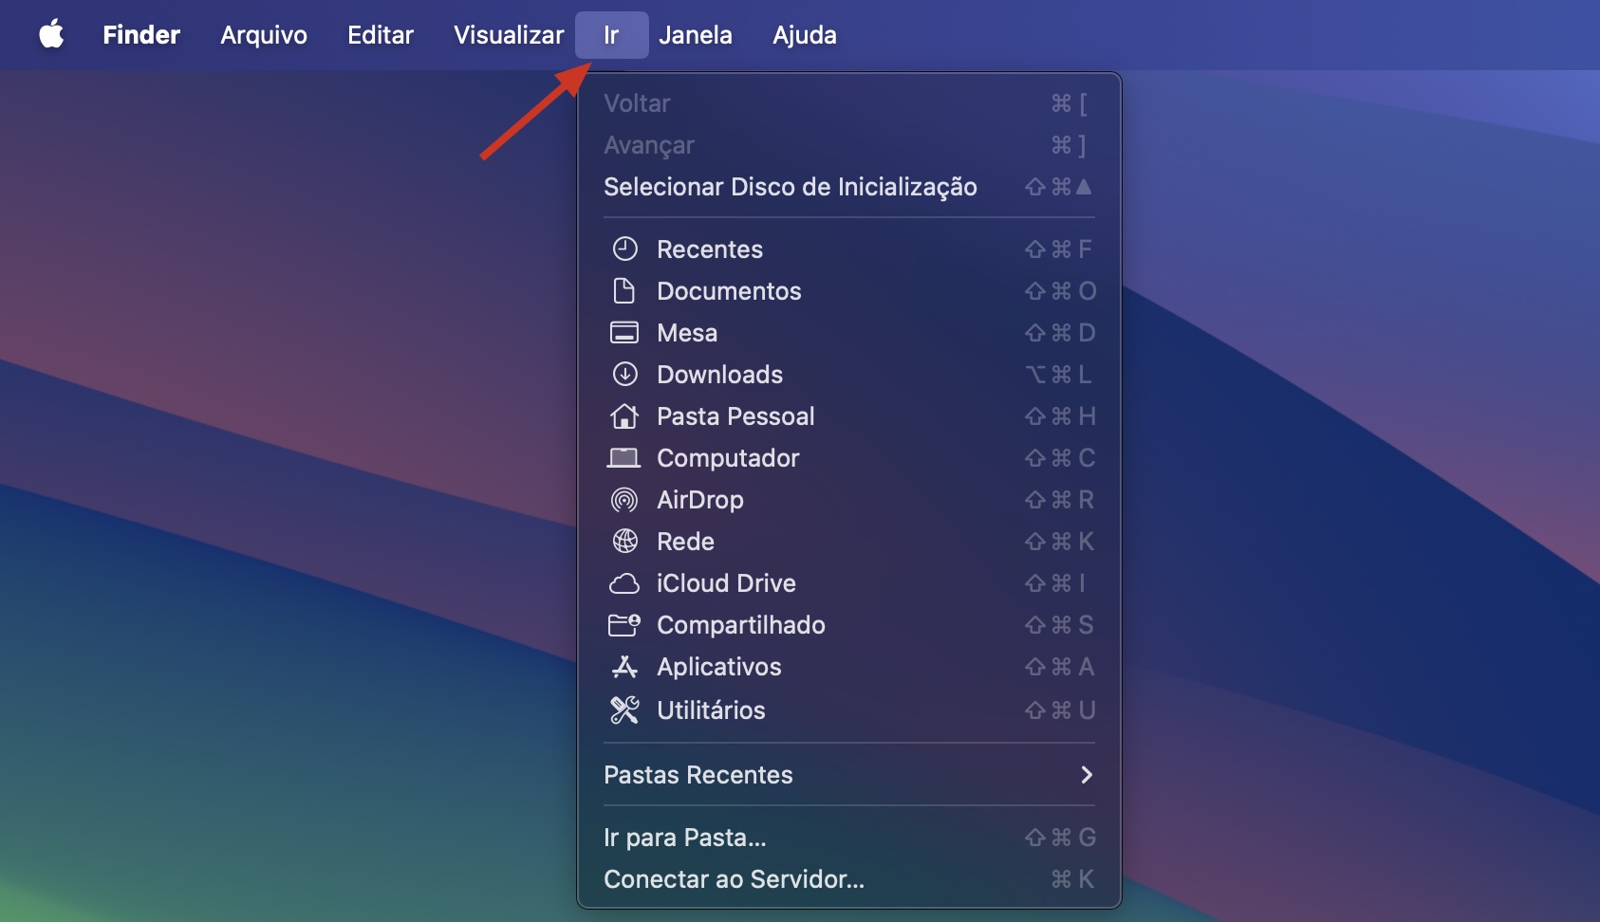Select the Rede globe icon
The height and width of the screenshot is (922, 1600).
(x=625, y=542)
